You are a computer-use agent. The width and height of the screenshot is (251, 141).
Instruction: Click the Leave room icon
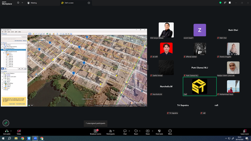245,131
